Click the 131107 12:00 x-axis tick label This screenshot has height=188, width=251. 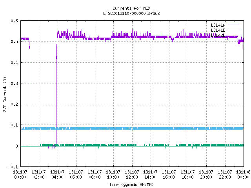132,174
